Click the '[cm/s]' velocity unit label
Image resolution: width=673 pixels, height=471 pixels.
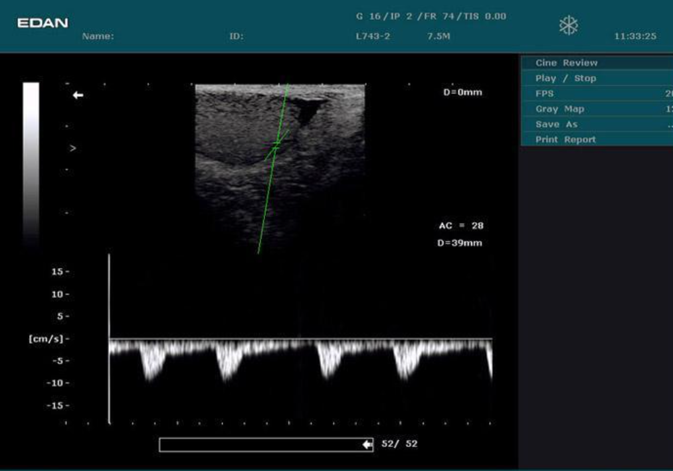[46, 339]
